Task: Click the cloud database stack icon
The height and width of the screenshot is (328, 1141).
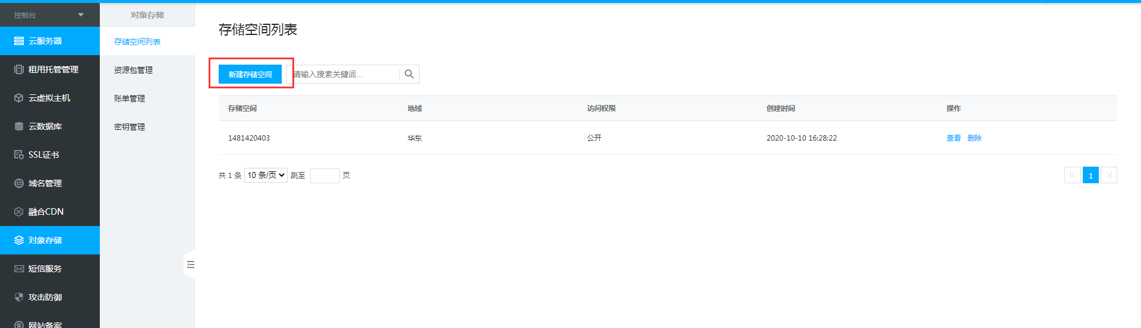Action: pos(19,126)
